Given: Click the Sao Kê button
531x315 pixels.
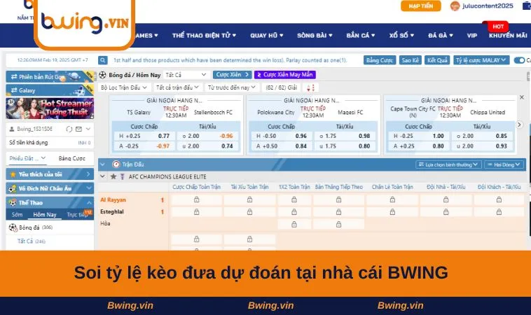Looking at the screenshot, I should point(410,60).
